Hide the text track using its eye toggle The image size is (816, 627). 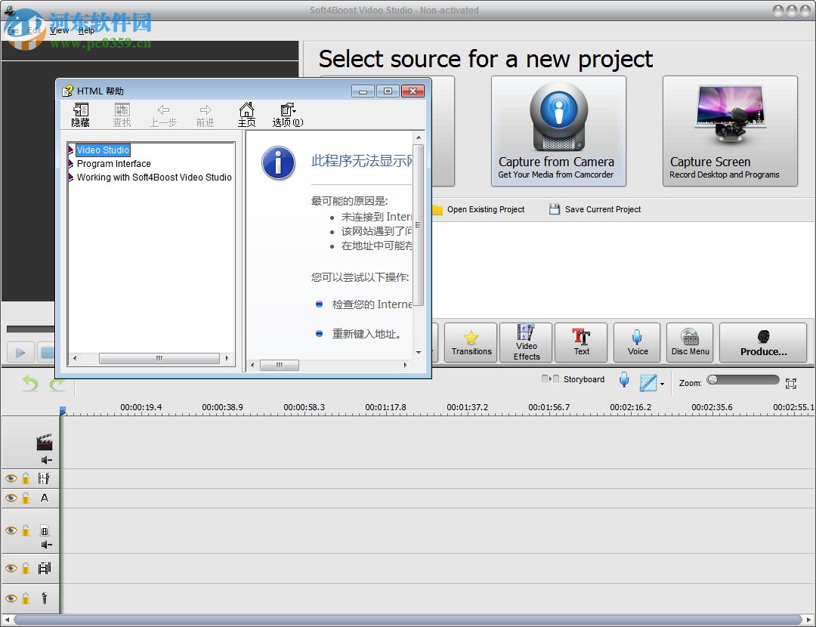click(x=11, y=499)
